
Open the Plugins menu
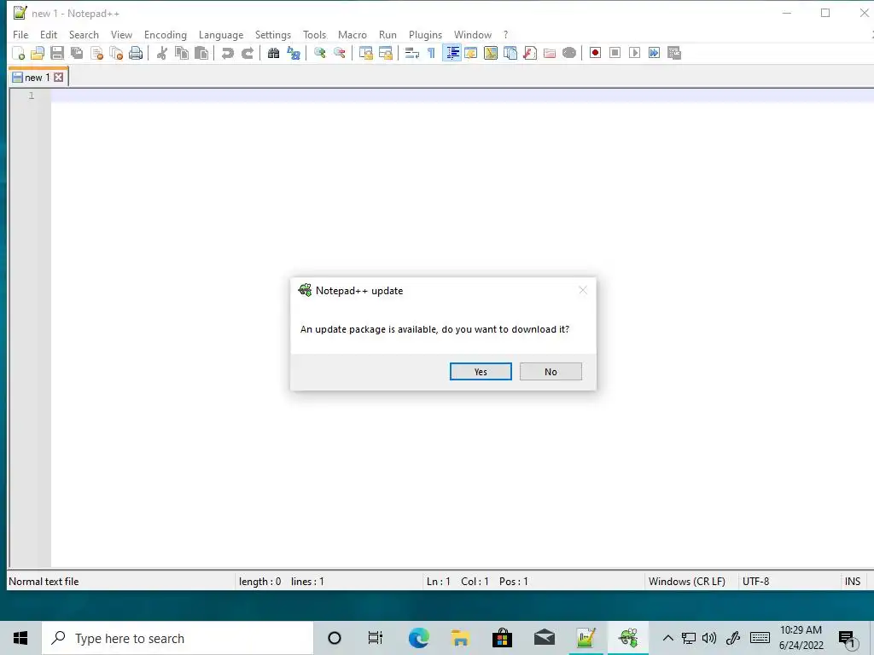point(425,34)
